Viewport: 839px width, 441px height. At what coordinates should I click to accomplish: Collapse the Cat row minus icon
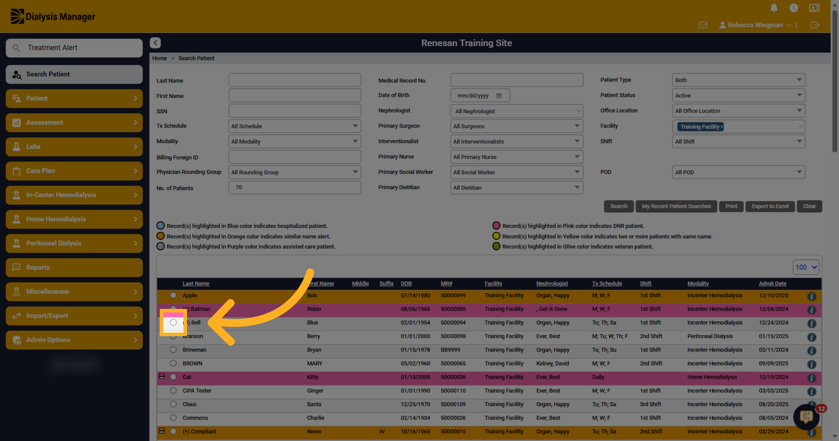pyautogui.click(x=162, y=376)
